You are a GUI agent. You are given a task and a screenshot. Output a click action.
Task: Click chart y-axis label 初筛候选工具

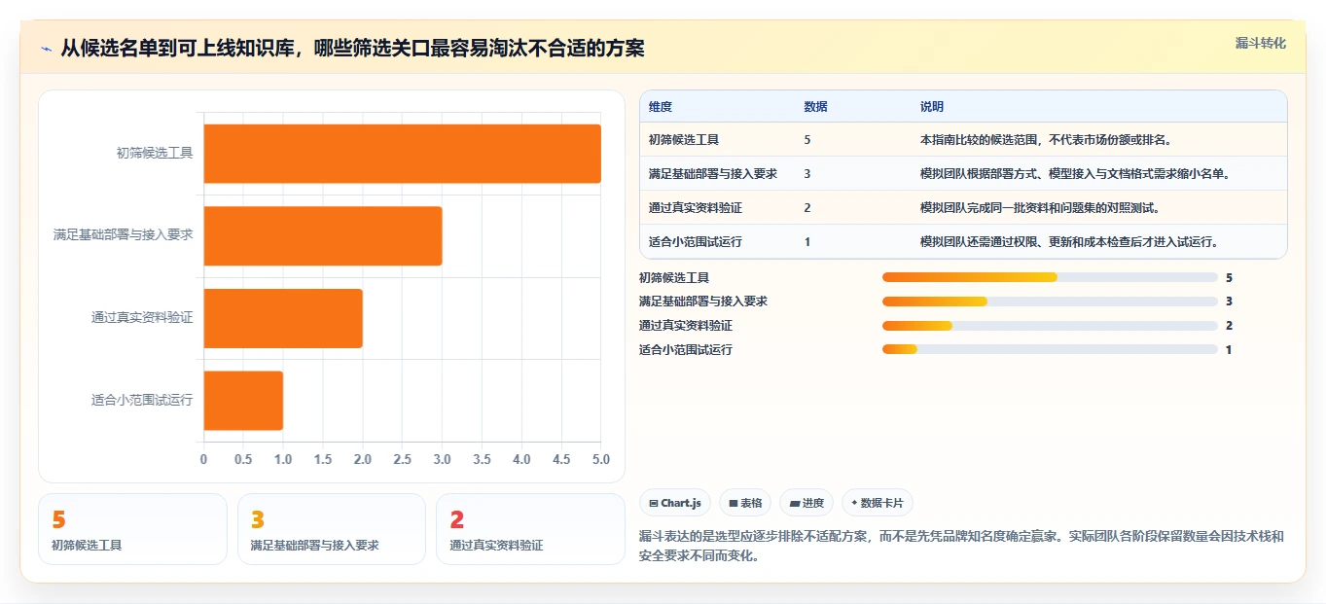pyautogui.click(x=155, y=153)
